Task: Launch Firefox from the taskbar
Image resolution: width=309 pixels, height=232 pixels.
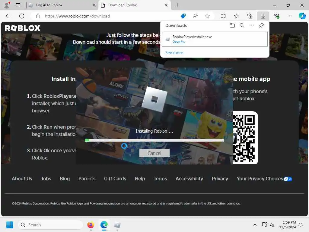Action: [x=91, y=225]
